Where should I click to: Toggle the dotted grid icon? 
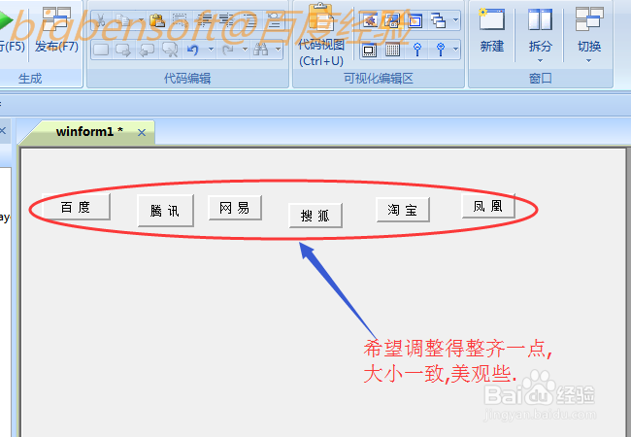392,50
